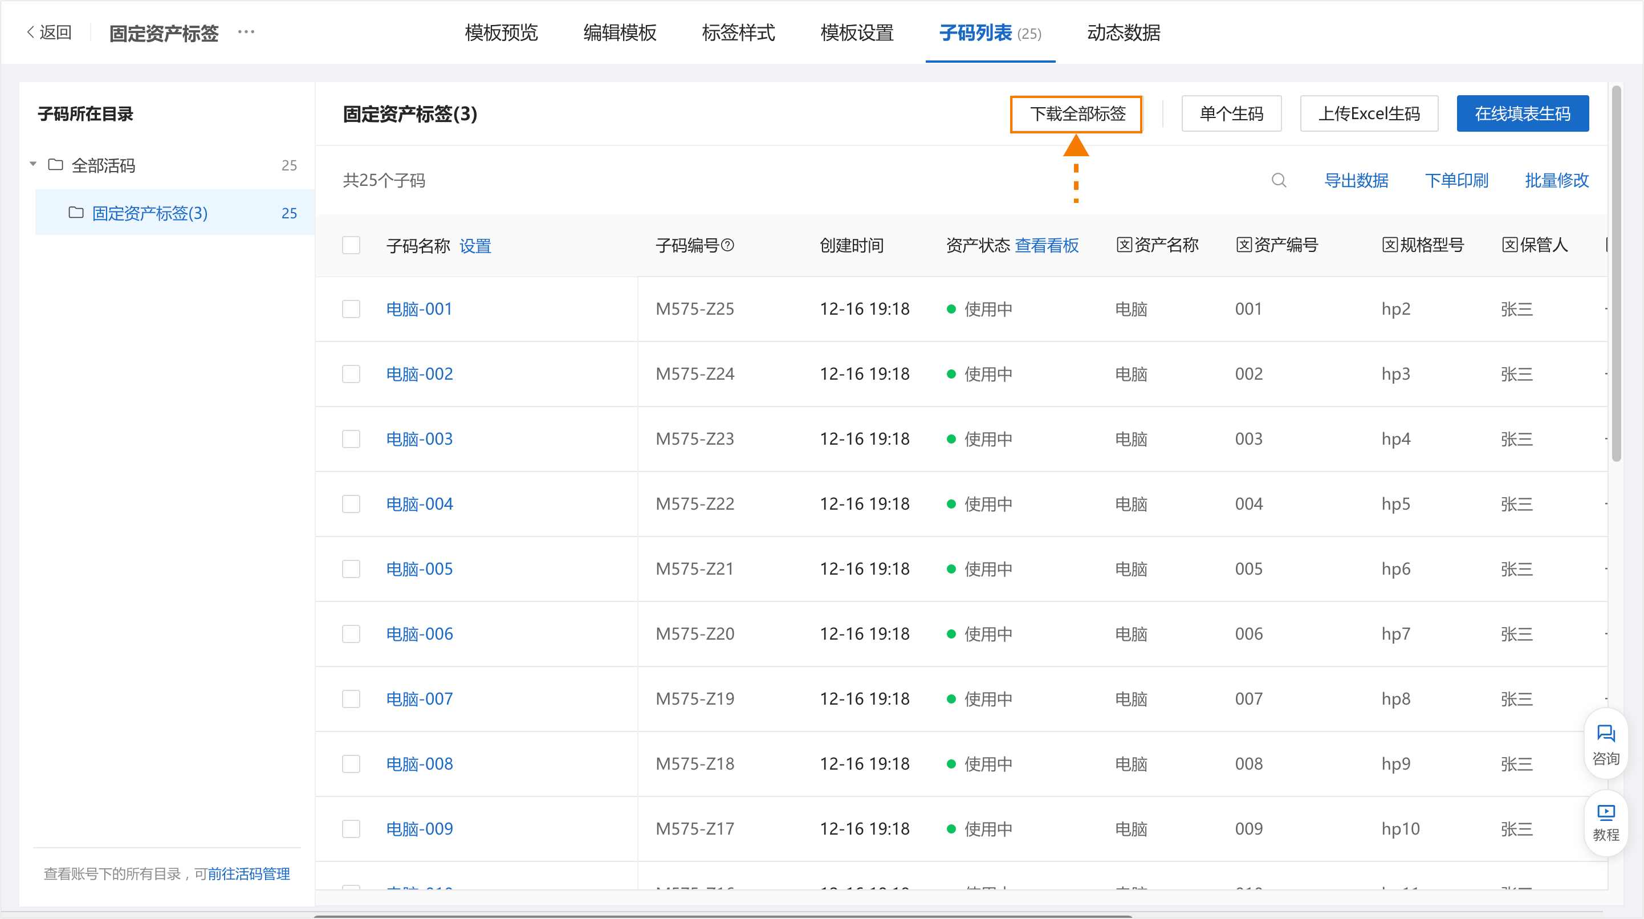Open the 教程 tutorial video icon
The width and height of the screenshot is (1644, 919).
point(1606,823)
